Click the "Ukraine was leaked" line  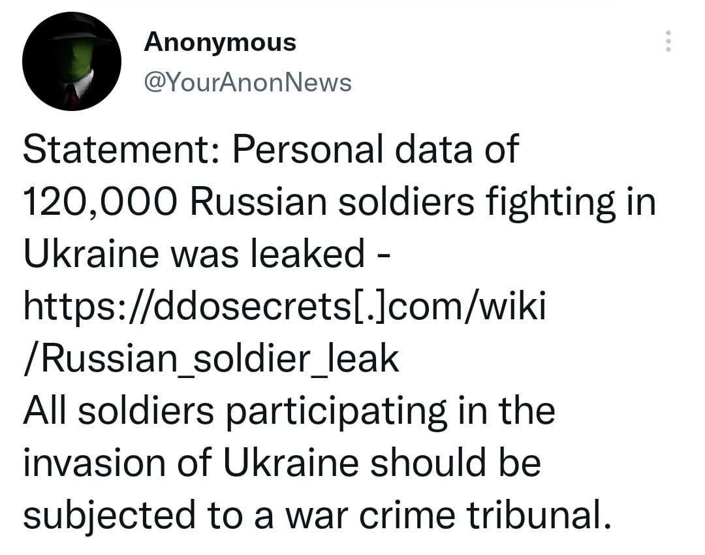click(x=193, y=255)
